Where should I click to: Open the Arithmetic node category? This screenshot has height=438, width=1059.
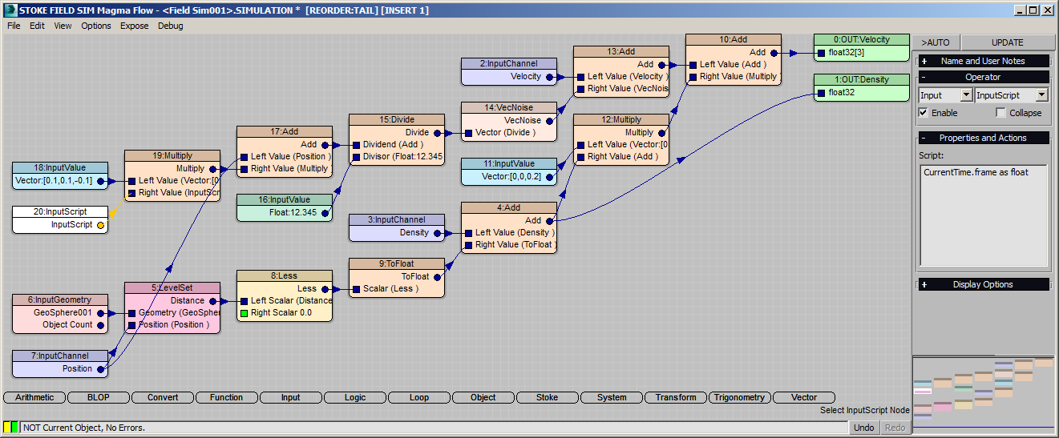click(34, 397)
